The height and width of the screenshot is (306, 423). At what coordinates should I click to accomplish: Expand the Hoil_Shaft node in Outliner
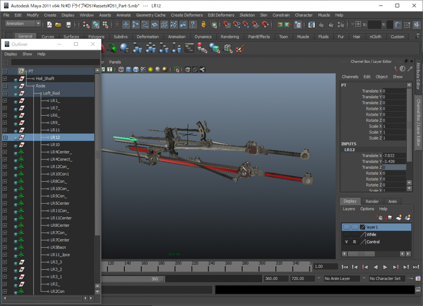(x=5, y=79)
